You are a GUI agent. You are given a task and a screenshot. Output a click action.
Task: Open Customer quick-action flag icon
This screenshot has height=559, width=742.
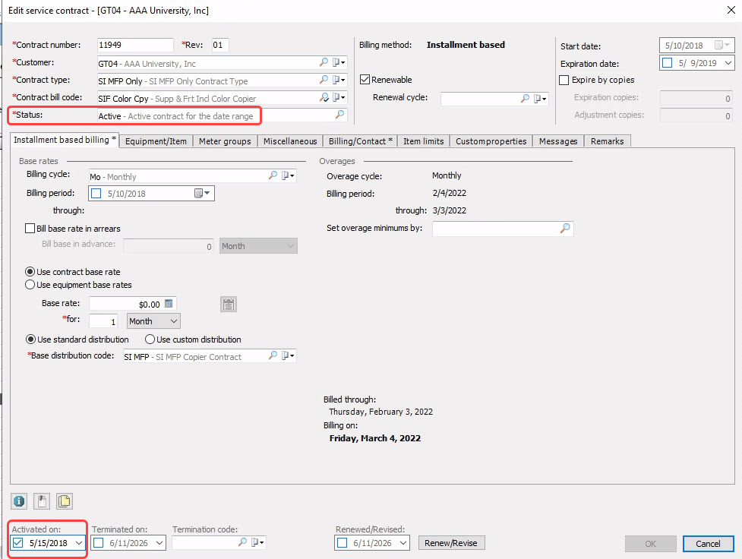(339, 62)
